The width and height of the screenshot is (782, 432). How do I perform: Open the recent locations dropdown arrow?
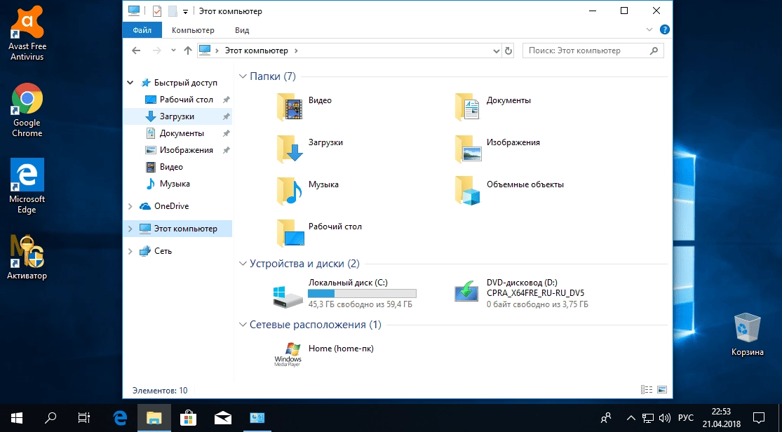click(x=173, y=50)
